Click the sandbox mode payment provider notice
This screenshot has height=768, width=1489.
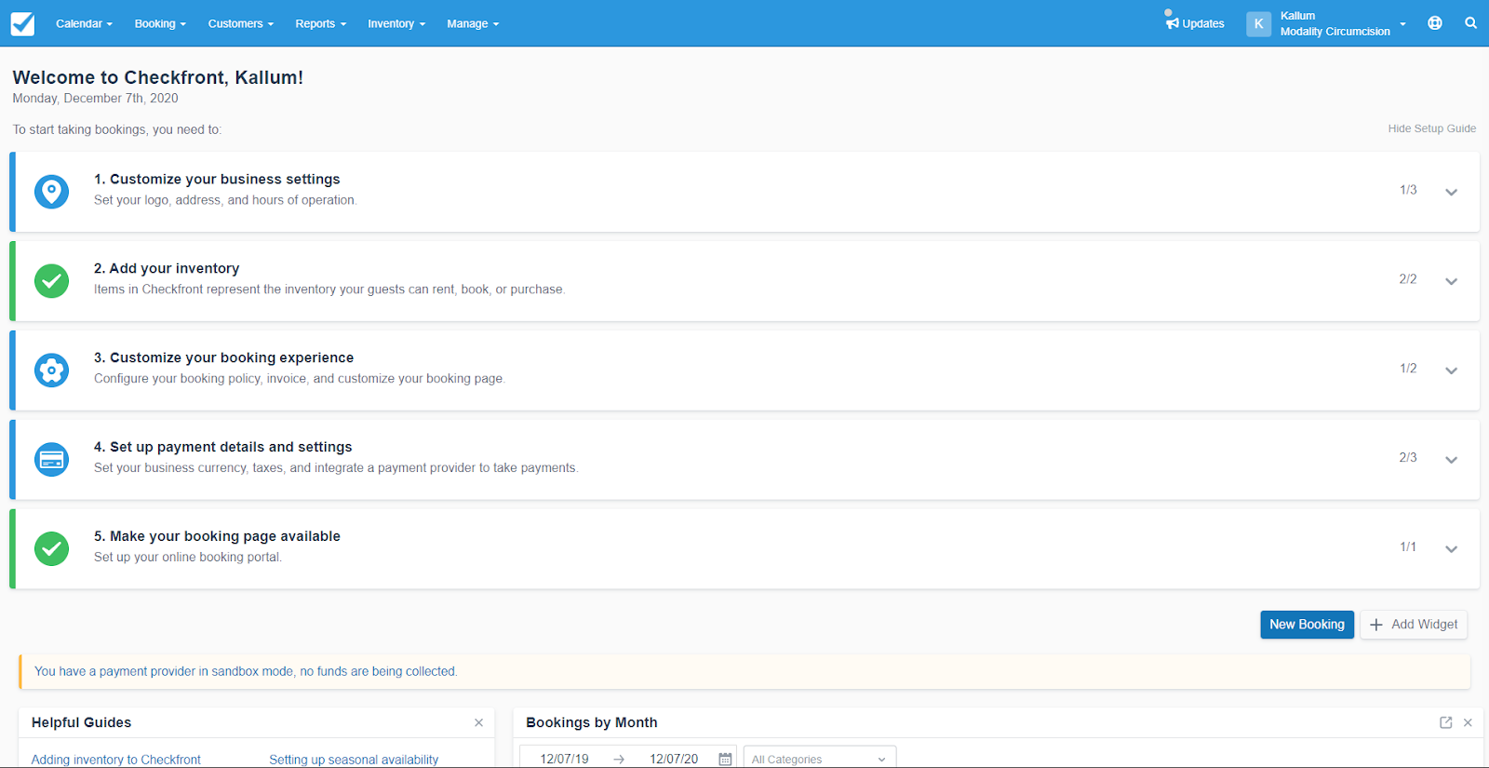click(246, 671)
